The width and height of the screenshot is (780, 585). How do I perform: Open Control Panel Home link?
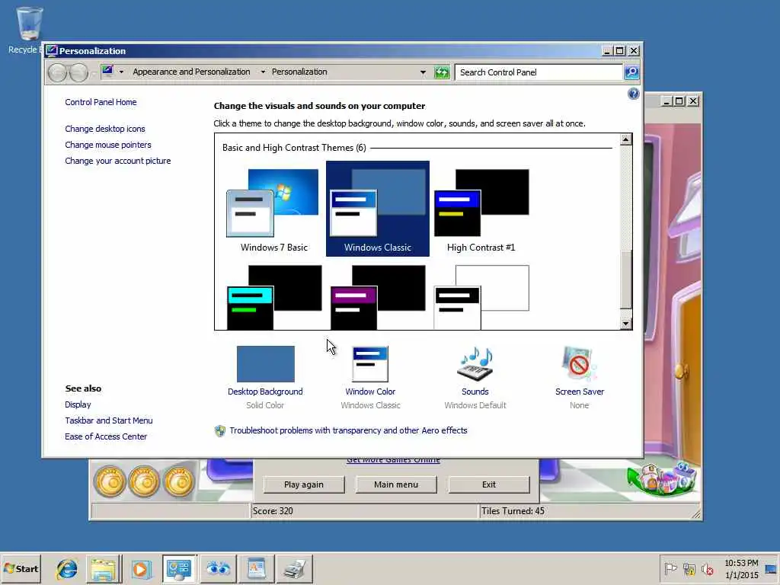[101, 102]
